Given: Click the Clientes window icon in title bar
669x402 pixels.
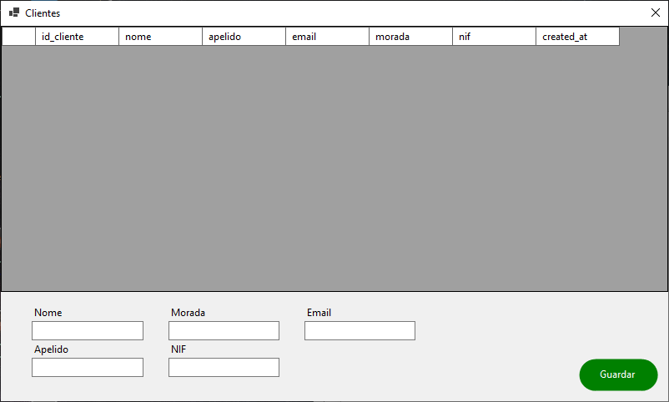Looking at the screenshot, I should [x=13, y=13].
